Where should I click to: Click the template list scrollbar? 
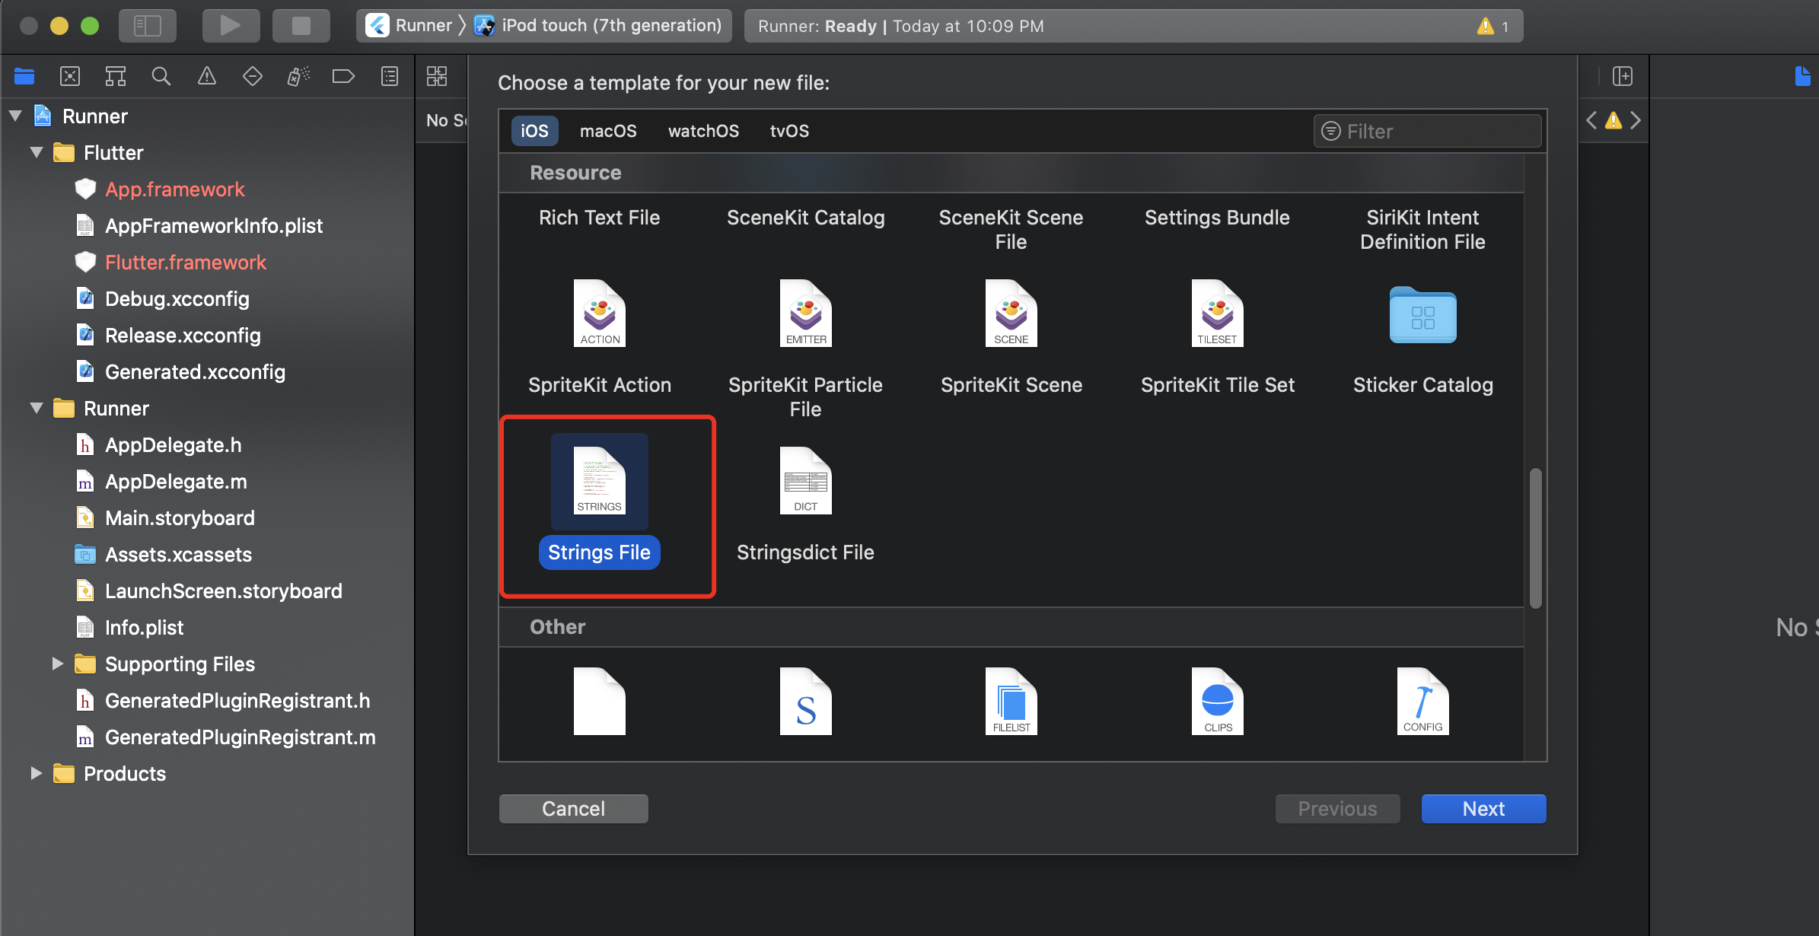click(1536, 538)
